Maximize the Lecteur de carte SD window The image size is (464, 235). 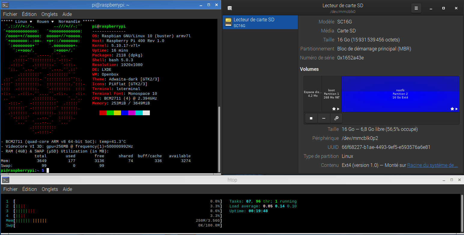444,8
